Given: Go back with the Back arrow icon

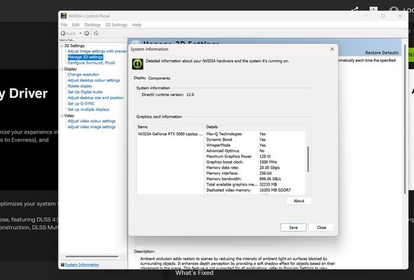Looking at the screenshot, I should point(63,33).
